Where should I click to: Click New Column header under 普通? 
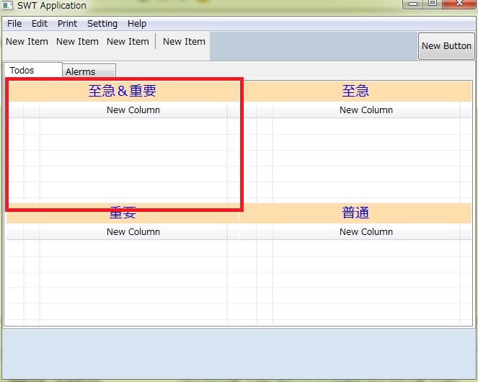click(366, 232)
